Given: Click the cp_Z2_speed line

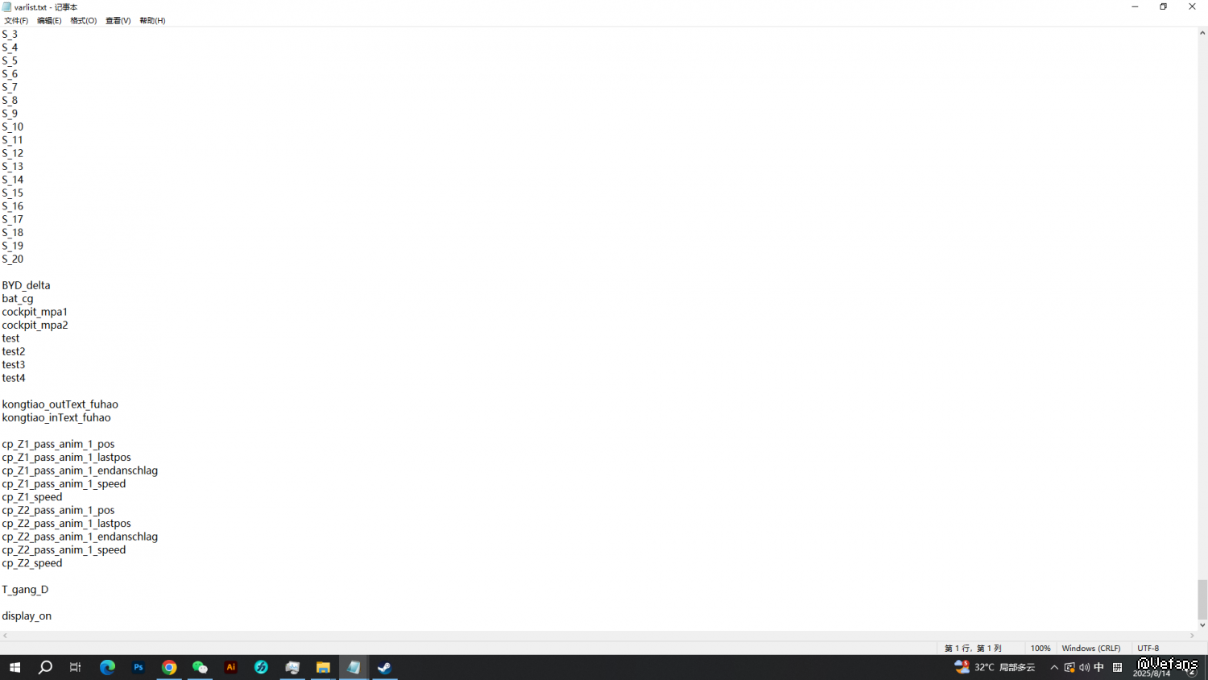Looking at the screenshot, I should 32,563.
